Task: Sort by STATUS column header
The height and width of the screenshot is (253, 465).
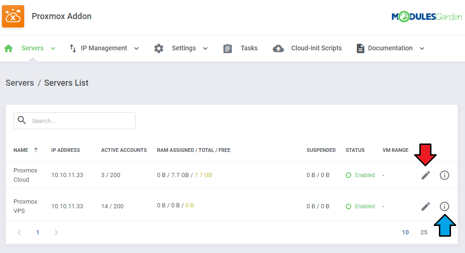Action: pos(355,150)
